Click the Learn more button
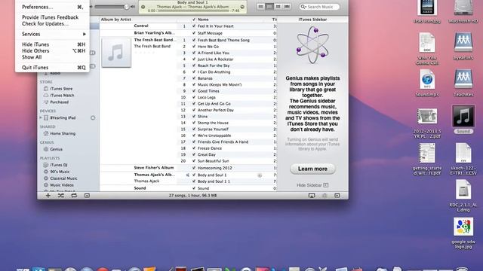The image size is (483, 271). [312, 169]
